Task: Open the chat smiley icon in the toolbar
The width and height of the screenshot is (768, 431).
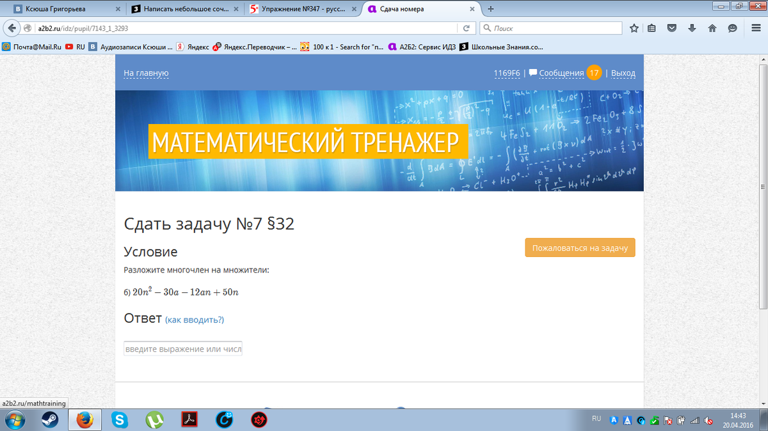Action: coord(732,28)
